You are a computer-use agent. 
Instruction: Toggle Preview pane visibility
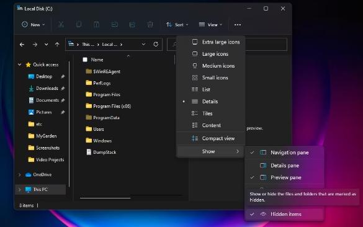coord(284,177)
